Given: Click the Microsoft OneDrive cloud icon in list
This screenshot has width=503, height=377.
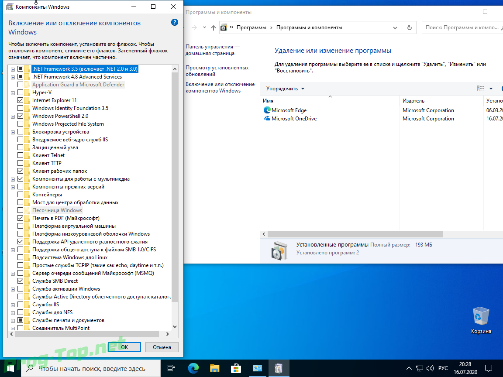Looking at the screenshot, I should (267, 118).
